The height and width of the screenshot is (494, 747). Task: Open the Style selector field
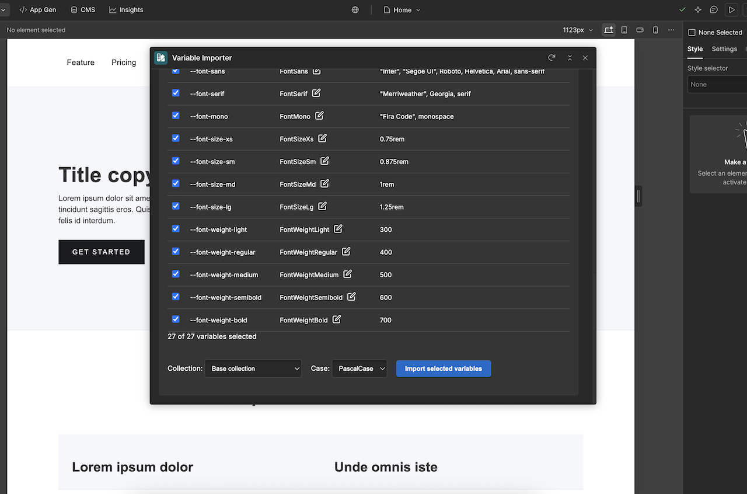tap(717, 85)
